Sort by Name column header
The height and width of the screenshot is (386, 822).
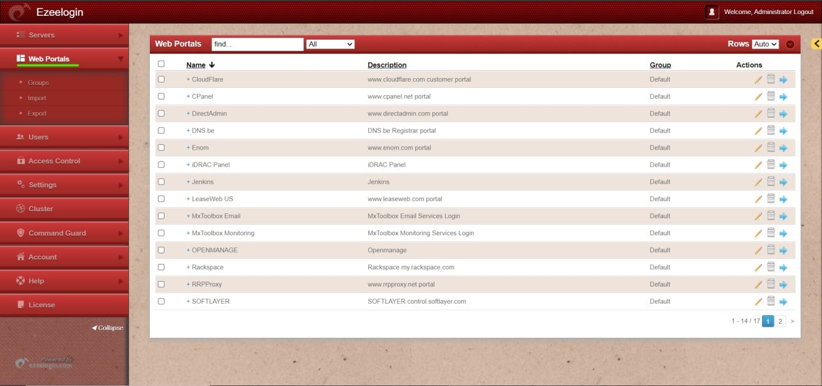pos(196,65)
